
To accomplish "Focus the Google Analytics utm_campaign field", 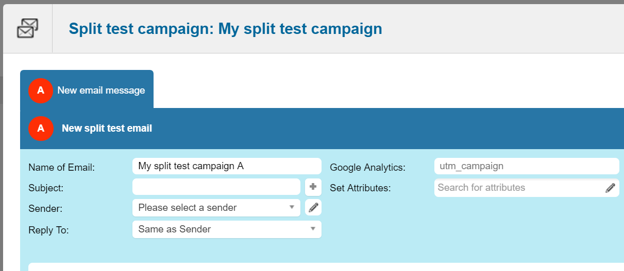I will click(526, 166).
